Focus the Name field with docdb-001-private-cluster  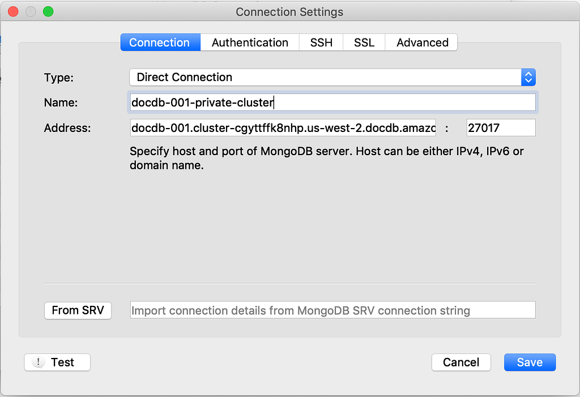(x=332, y=103)
